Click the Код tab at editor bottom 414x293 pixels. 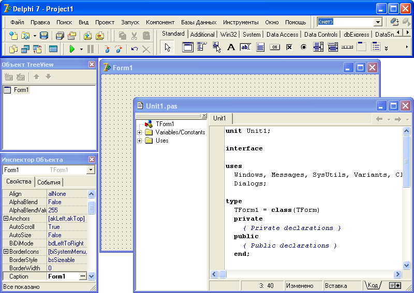tap(373, 285)
